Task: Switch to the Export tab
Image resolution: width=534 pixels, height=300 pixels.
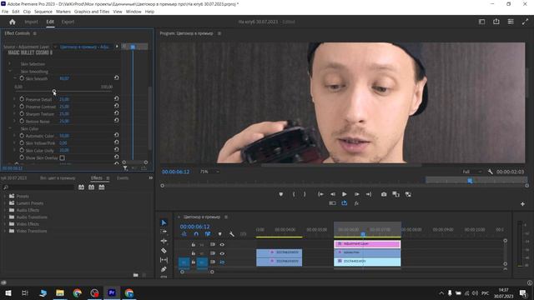Action: [x=68, y=22]
